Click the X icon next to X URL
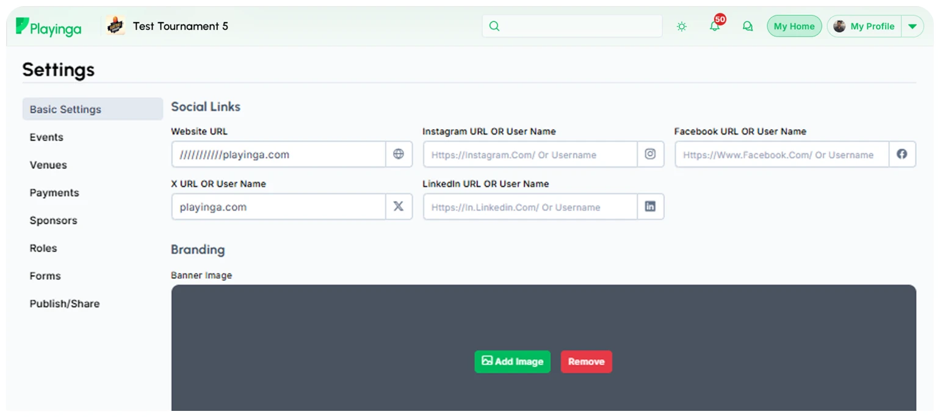 (x=399, y=207)
